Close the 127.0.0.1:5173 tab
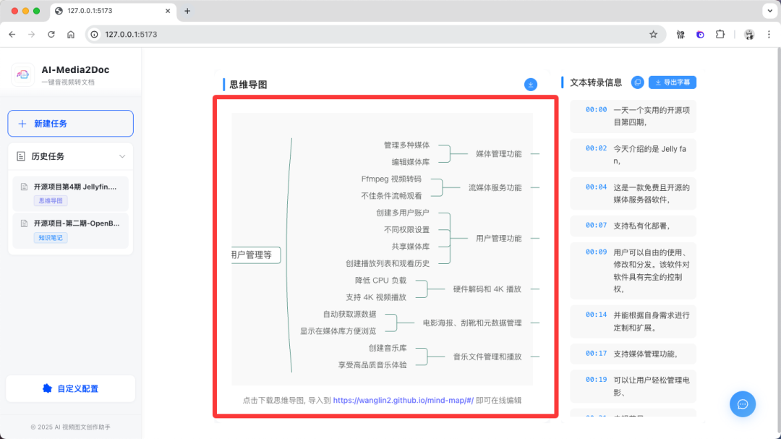Viewport: 781px width, 439px height. point(168,11)
